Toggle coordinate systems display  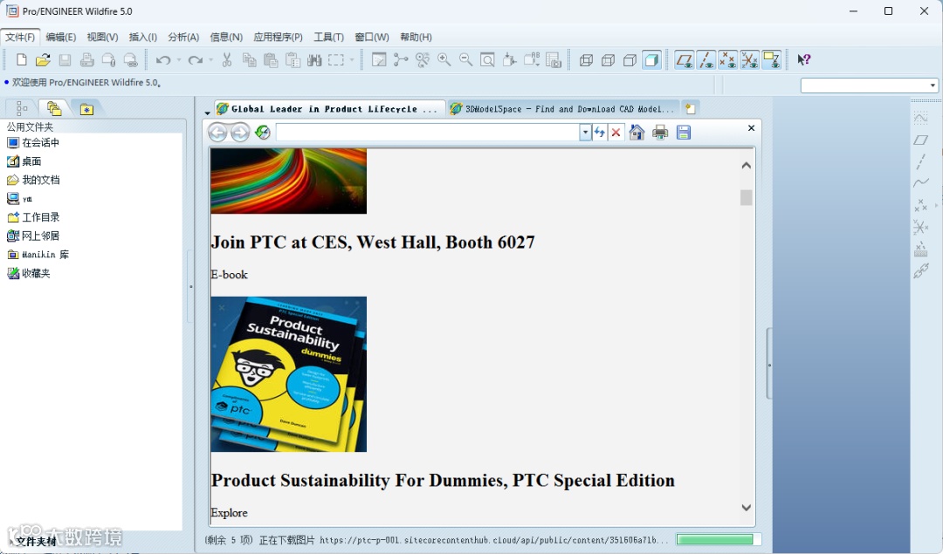point(749,59)
